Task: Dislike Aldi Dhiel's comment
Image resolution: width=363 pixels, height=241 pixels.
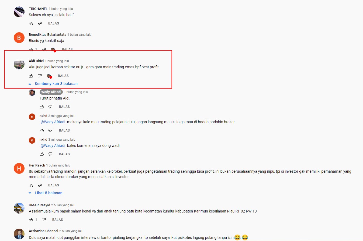Action: [x=40, y=76]
